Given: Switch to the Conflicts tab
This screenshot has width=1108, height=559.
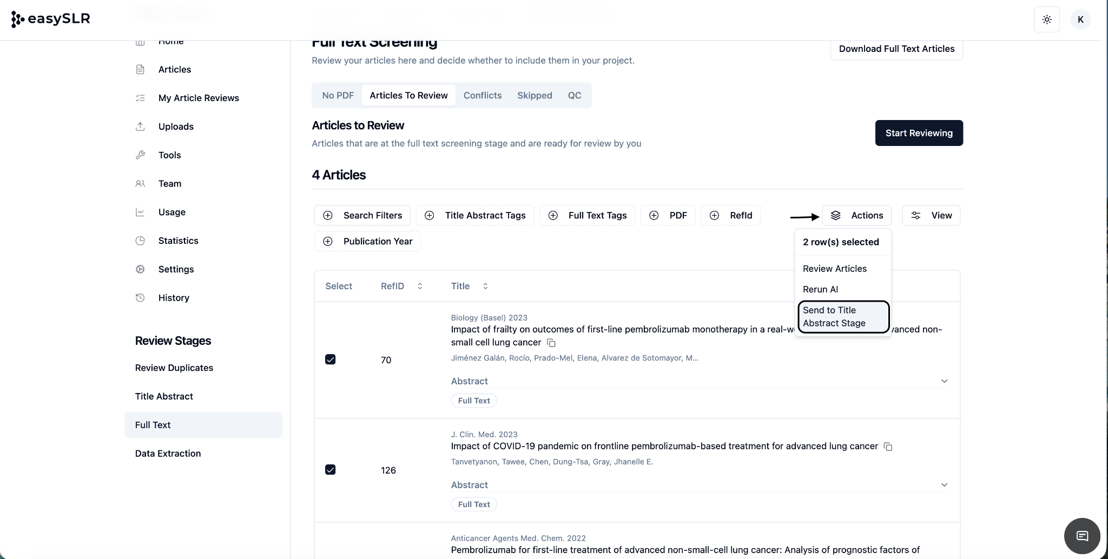Looking at the screenshot, I should [482, 95].
